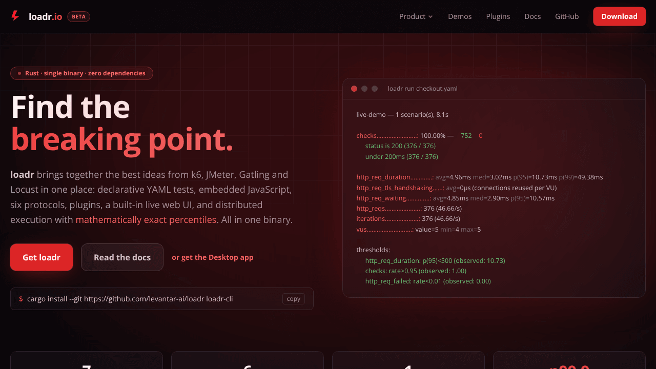Viewport: 656px width, 369px height.
Task: Click the 'mathematically exact percentiles' link
Action: click(146, 220)
